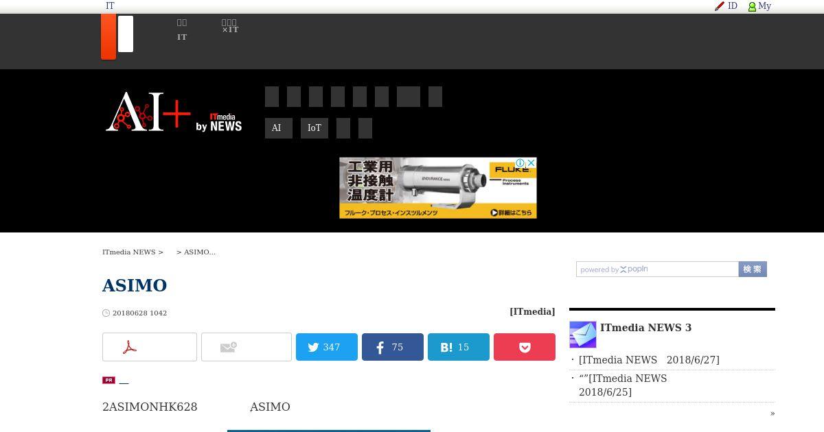Image resolution: width=824 pixels, height=432 pixels.
Task: Bookmark on Hatena B! with 15 count
Action: coord(459,347)
